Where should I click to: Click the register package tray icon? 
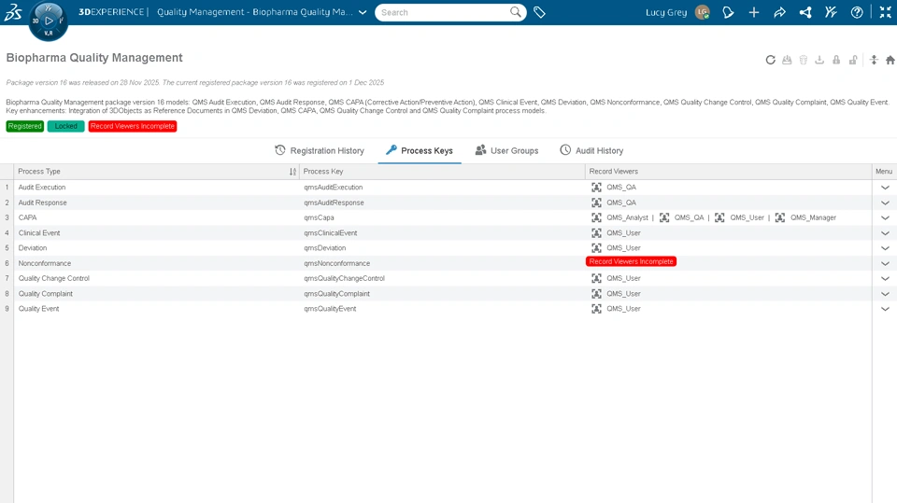[787, 60]
